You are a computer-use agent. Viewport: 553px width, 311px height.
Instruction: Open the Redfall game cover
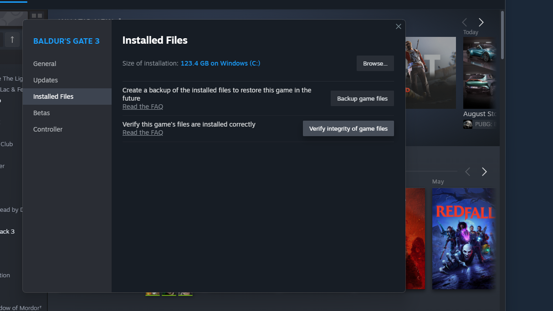point(464,239)
